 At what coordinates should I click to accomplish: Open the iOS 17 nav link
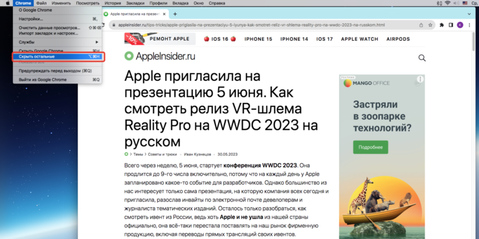pos(324,39)
